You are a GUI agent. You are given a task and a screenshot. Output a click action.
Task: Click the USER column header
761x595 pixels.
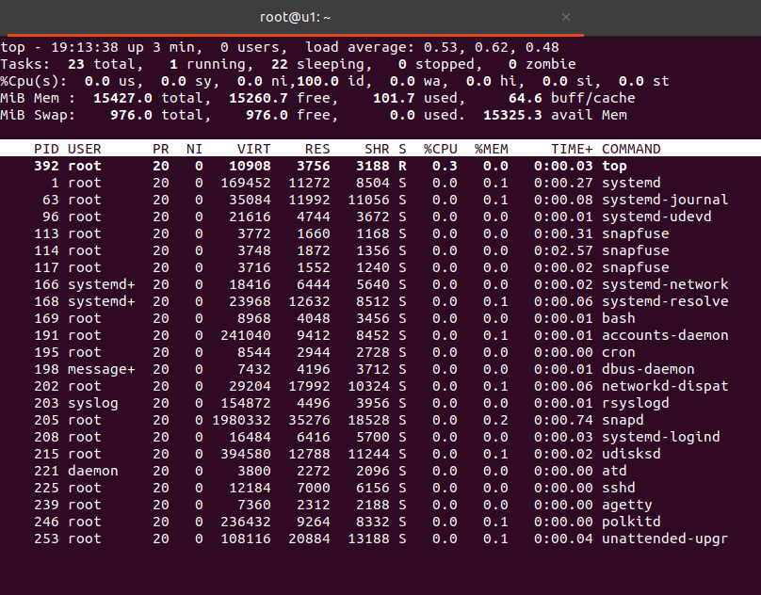click(85, 149)
